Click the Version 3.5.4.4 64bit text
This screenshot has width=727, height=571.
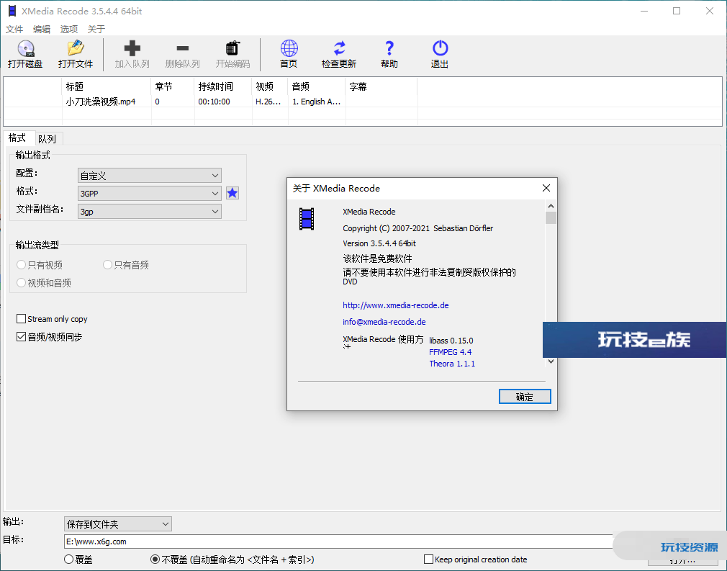[x=379, y=243]
